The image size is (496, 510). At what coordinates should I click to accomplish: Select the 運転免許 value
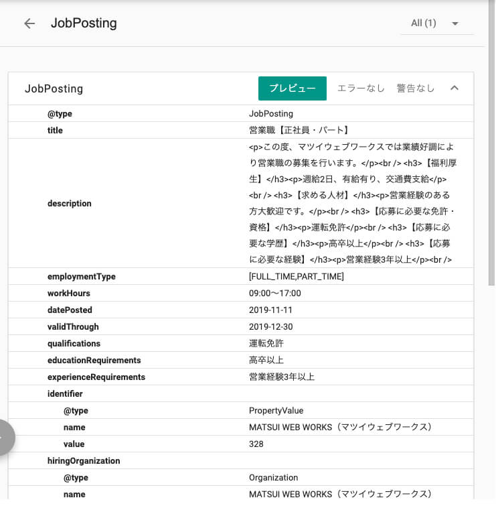(266, 344)
